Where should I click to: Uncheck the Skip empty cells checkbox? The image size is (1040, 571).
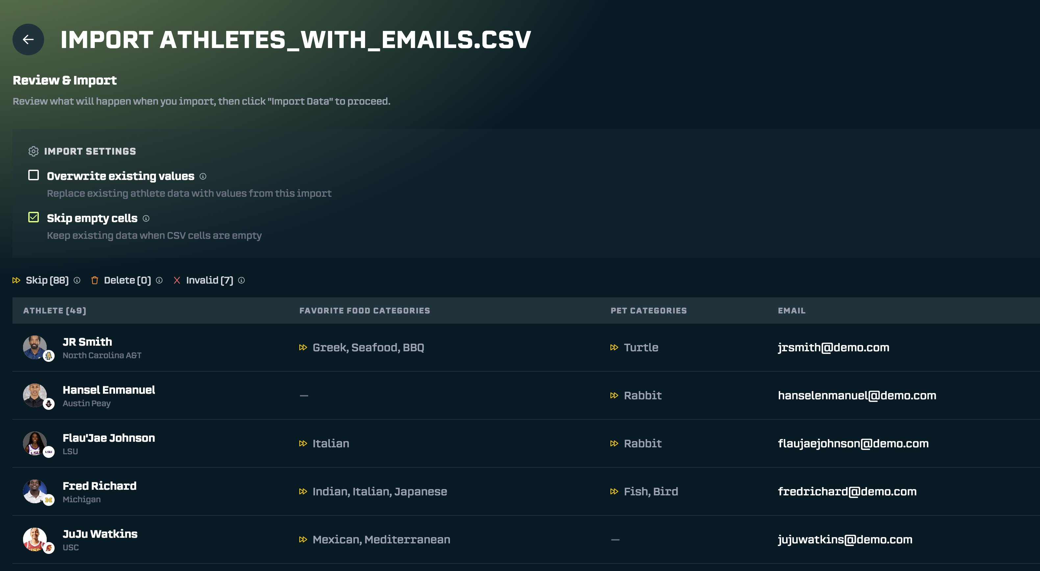tap(34, 217)
